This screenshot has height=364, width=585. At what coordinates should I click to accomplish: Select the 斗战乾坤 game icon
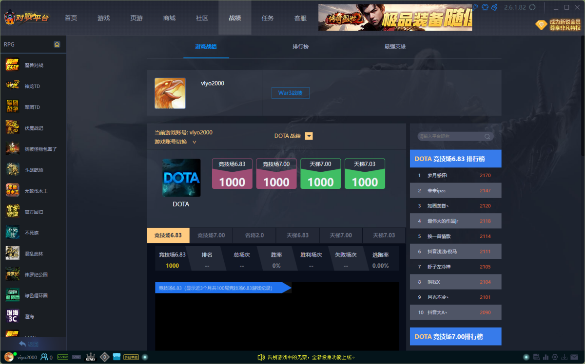13,169
